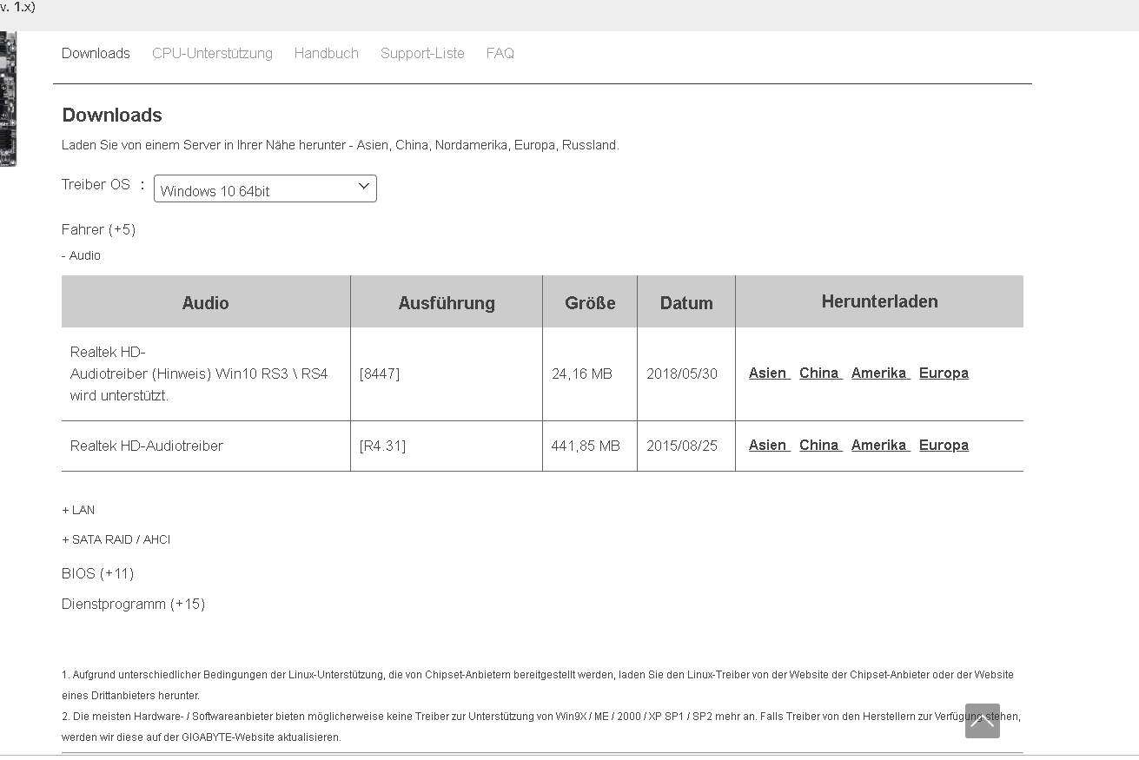Download R4.31 driver from China server
The height and width of the screenshot is (760, 1139).
click(820, 445)
